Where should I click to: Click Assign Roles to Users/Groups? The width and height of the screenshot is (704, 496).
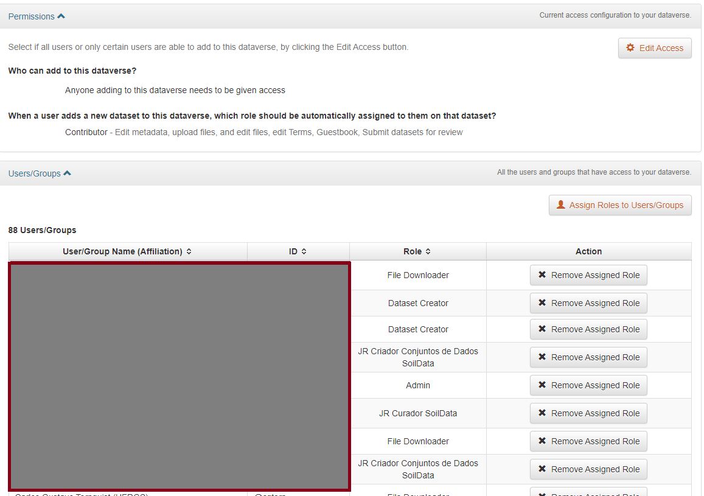(620, 205)
